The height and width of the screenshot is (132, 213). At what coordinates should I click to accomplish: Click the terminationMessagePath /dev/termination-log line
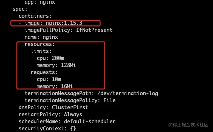pyautogui.click(x=91, y=93)
